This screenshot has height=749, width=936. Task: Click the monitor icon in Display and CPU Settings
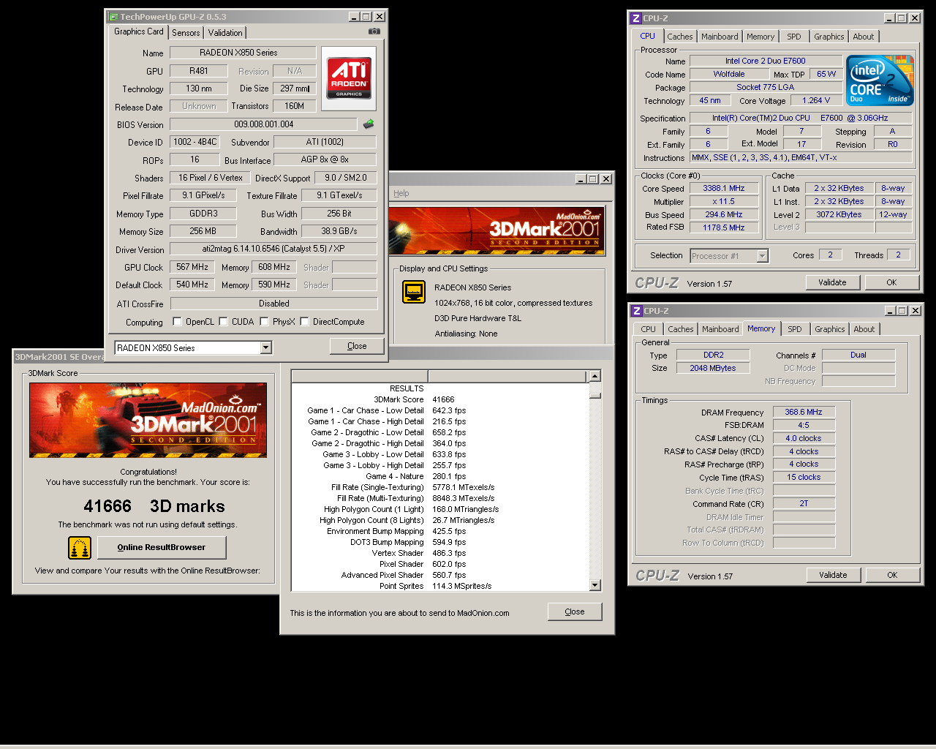pos(414,292)
